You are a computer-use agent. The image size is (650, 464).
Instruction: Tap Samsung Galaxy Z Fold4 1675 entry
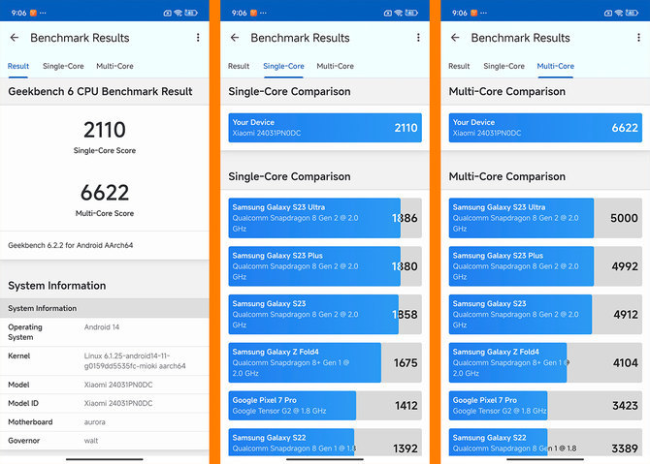[x=325, y=362]
